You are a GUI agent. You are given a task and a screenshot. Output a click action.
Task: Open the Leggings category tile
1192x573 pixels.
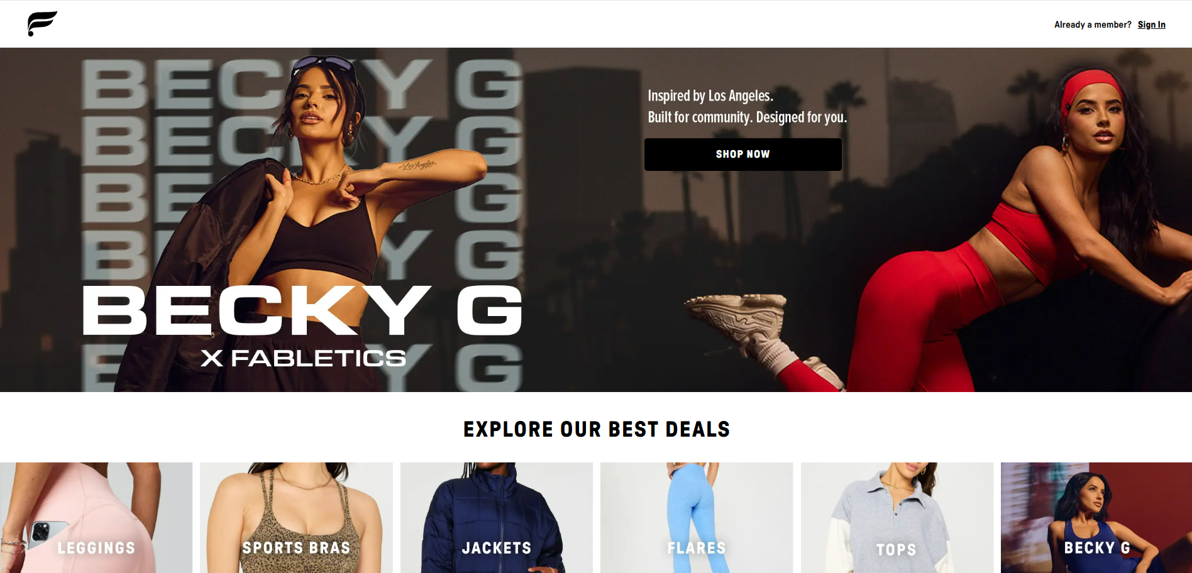[x=96, y=518]
